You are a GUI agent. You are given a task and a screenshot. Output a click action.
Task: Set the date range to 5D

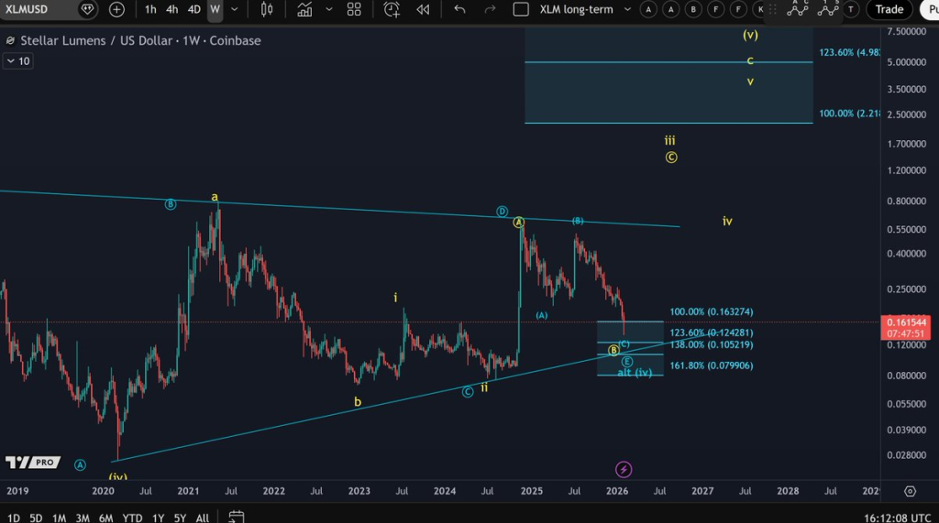[36, 518]
